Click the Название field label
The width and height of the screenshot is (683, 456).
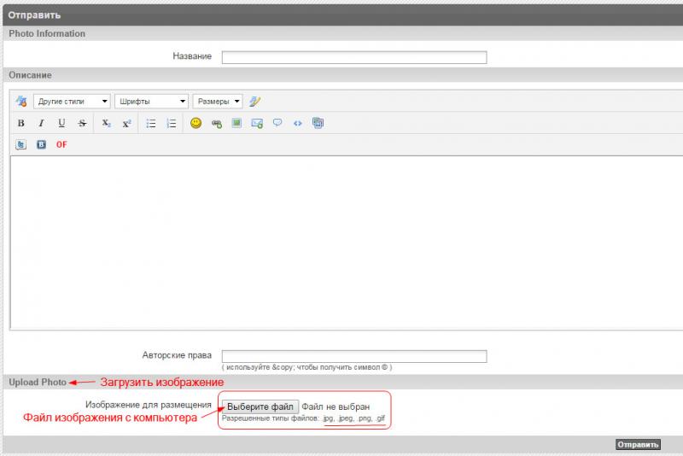click(x=192, y=56)
